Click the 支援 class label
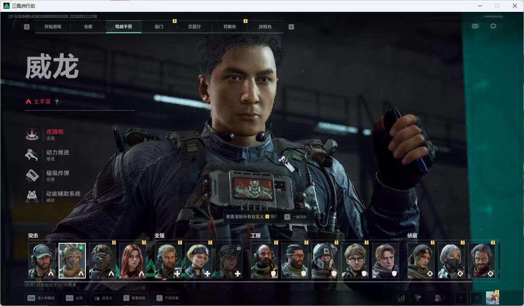The image size is (524, 306). (x=159, y=236)
